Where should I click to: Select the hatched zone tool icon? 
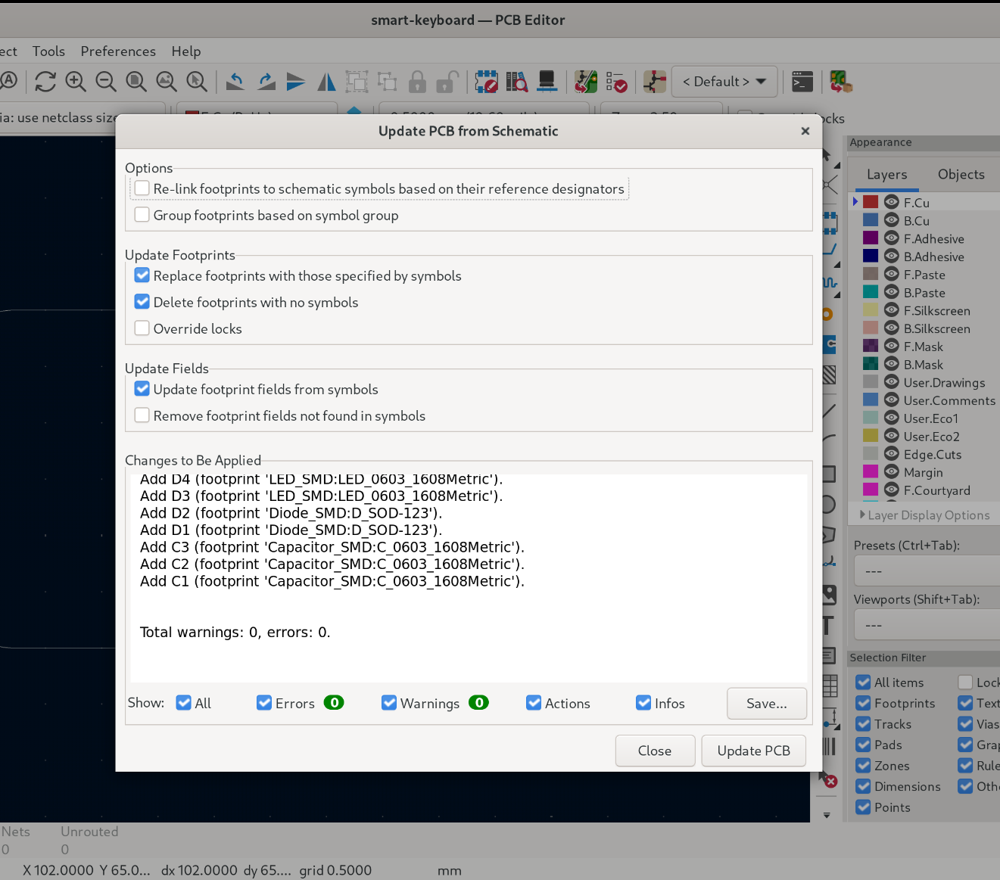click(829, 374)
